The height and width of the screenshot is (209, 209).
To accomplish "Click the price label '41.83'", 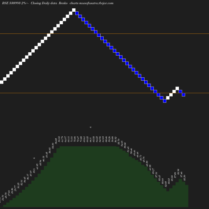I will (37, 166).
